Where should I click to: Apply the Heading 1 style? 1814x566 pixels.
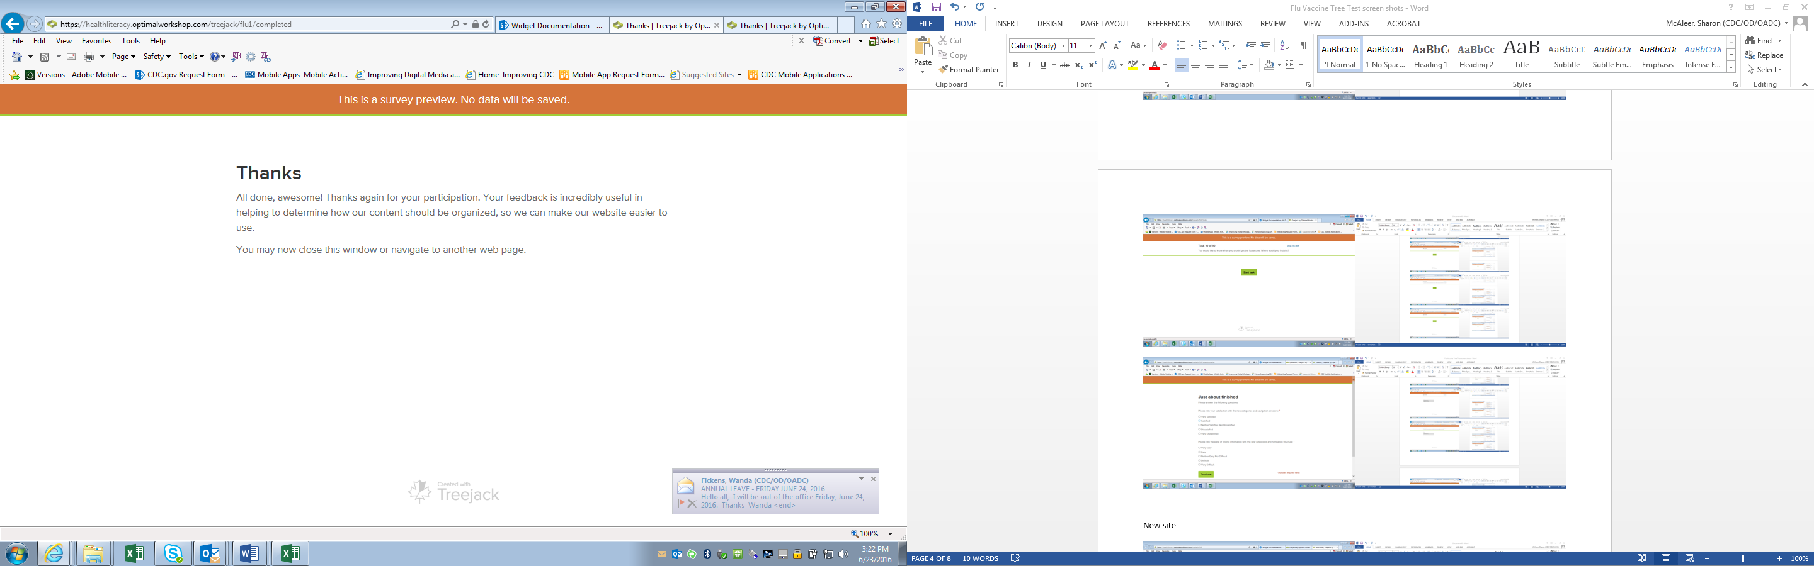[x=1431, y=55]
